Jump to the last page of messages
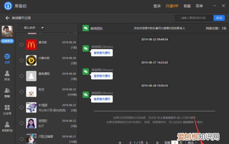Screen dimensions: 229x144 tap(158, 143)
